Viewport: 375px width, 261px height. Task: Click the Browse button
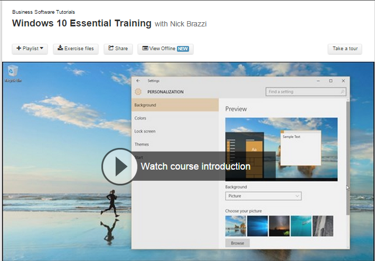tap(238, 243)
